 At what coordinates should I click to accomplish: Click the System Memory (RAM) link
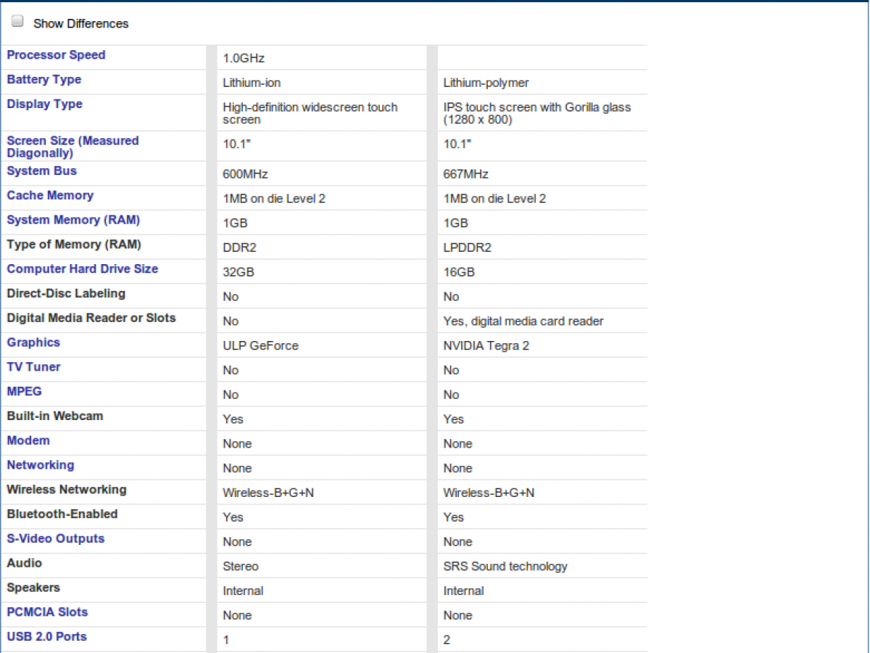73,221
